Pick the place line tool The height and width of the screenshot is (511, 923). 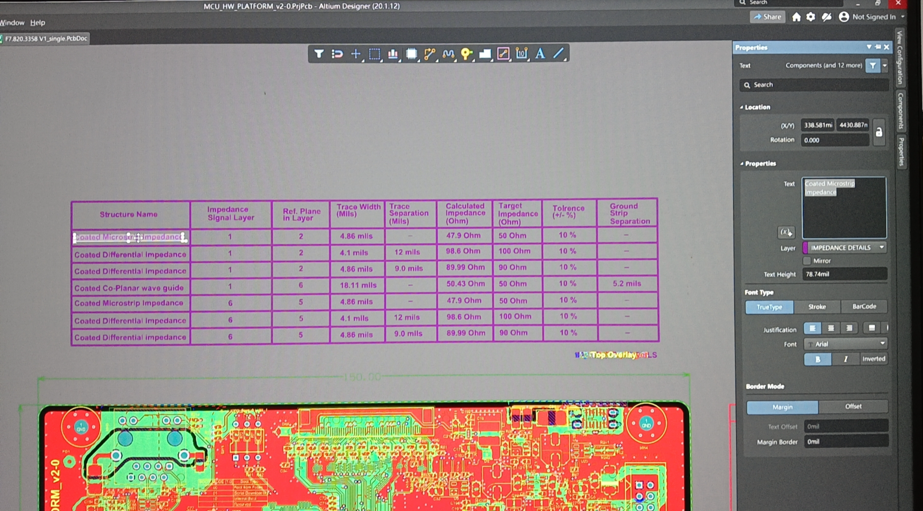[x=558, y=54]
